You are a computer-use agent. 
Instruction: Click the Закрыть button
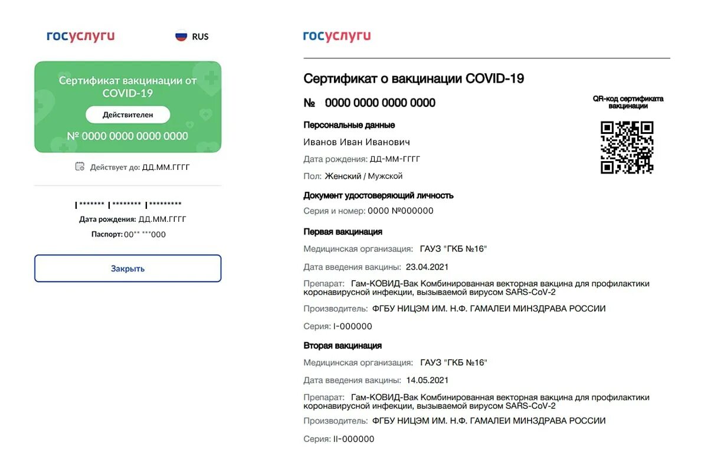click(x=127, y=268)
